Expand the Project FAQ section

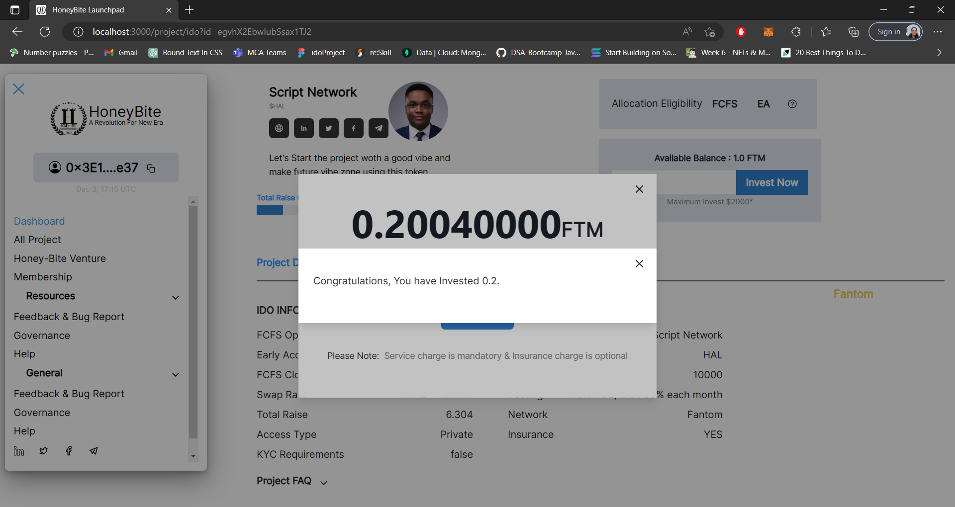pos(291,481)
